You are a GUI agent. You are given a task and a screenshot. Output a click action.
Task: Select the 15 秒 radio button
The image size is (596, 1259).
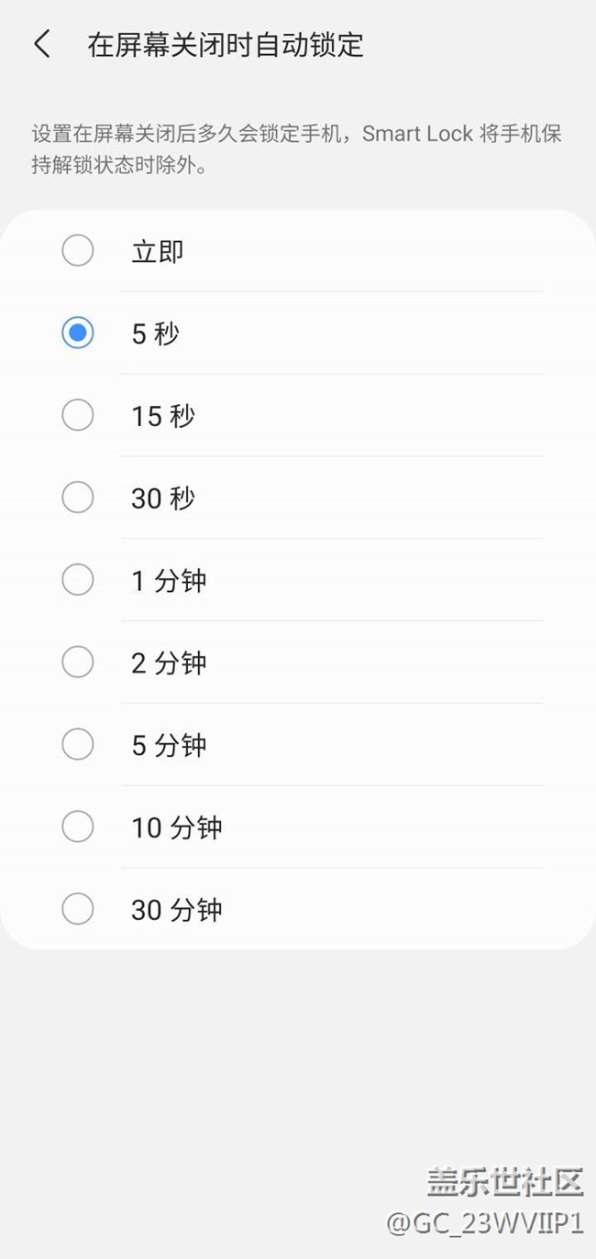(x=78, y=415)
